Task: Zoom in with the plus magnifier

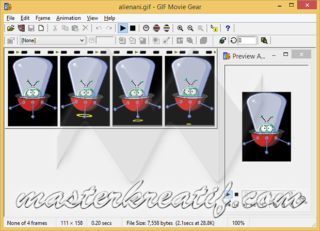Action: 180,28
